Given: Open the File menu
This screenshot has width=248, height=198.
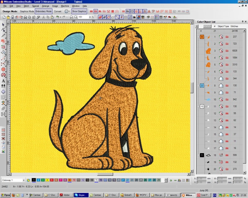Looking at the screenshot, I should pos(5,6).
